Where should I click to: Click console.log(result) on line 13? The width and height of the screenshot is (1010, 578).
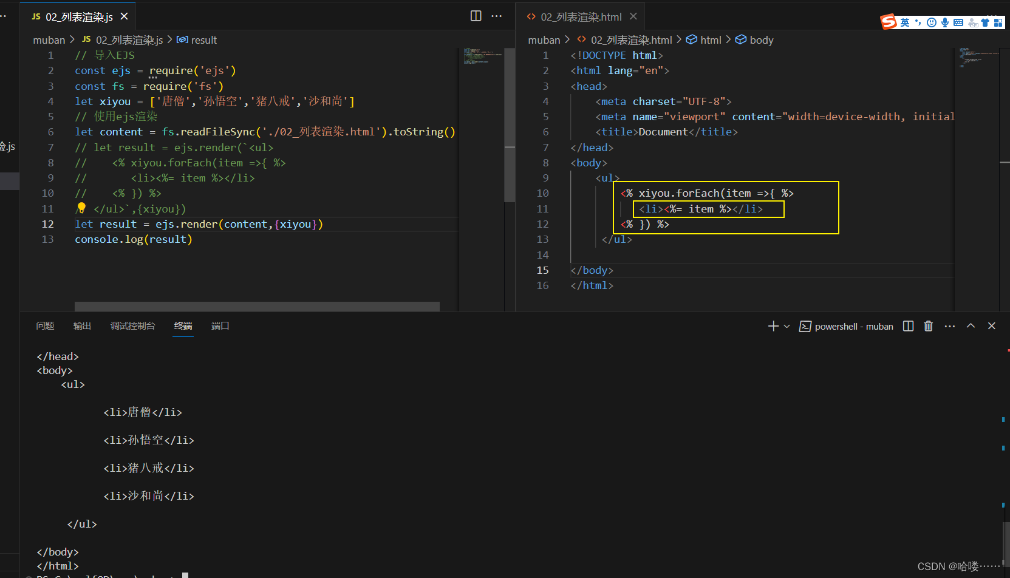[133, 239]
